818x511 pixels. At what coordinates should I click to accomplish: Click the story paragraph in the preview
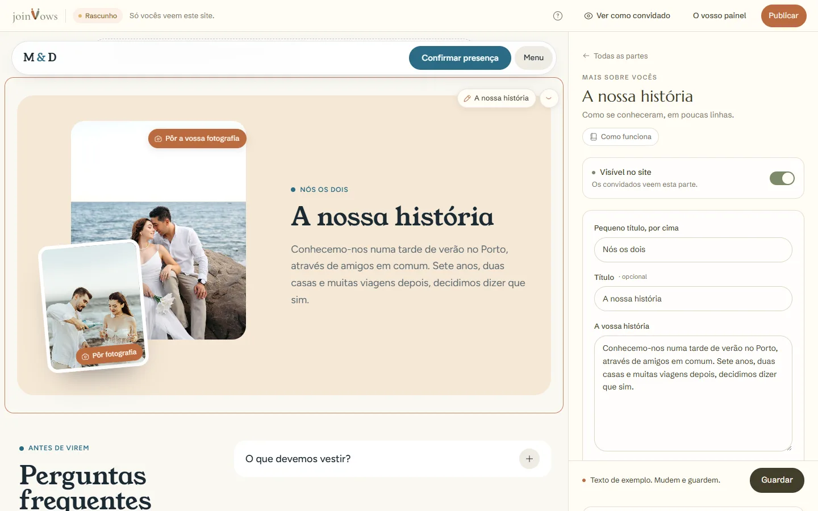point(408,274)
